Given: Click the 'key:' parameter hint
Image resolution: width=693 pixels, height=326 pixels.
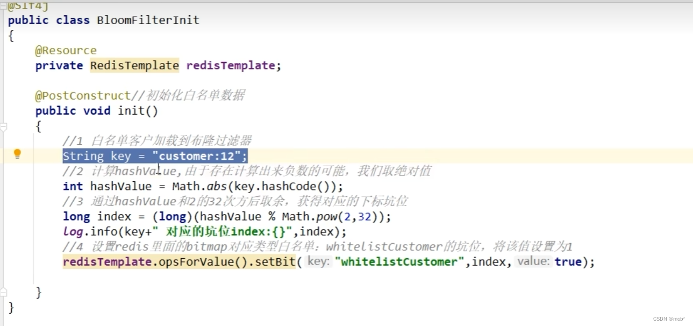Looking at the screenshot, I should pos(318,262).
